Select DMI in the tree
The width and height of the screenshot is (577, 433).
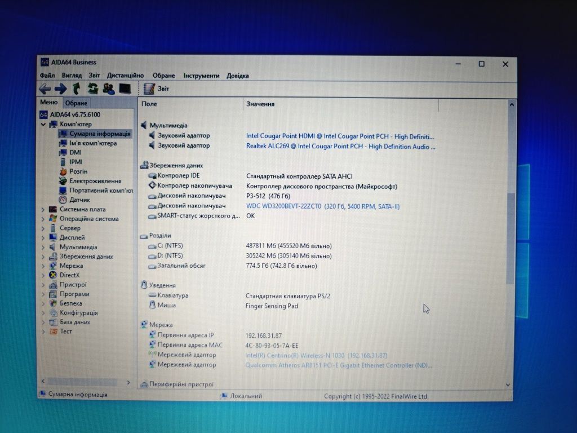(x=76, y=152)
